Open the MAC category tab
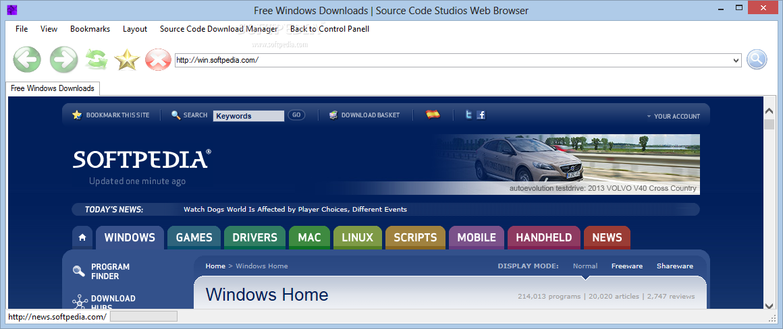Viewport: 783px width, 329px height. (310, 237)
